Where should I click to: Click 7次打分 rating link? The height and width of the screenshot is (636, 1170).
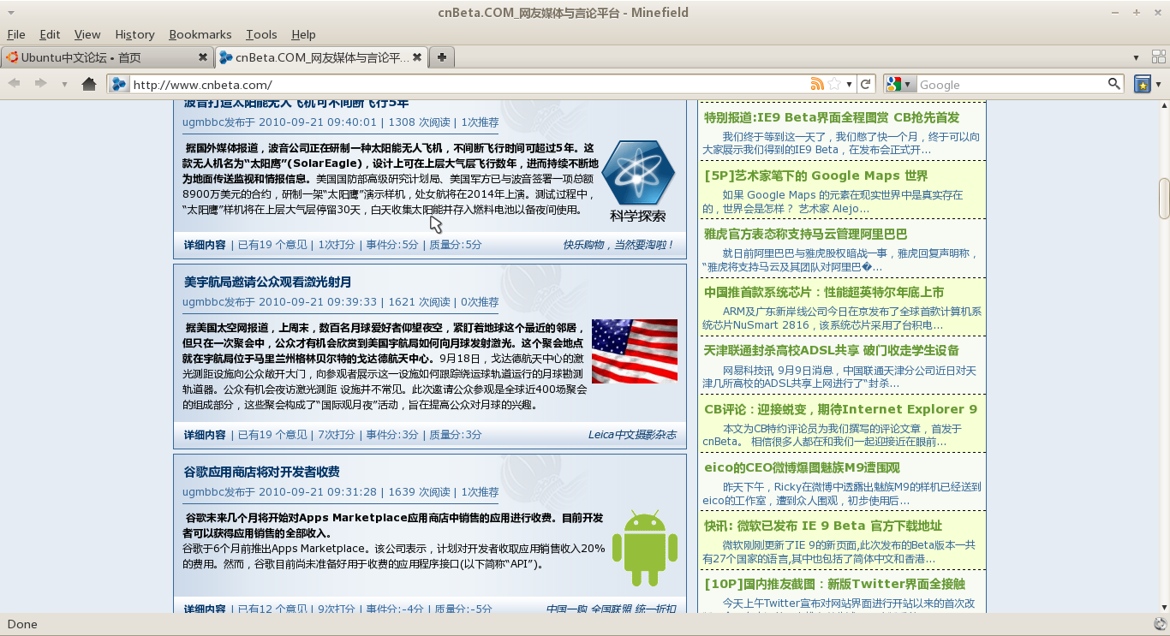tap(337, 435)
